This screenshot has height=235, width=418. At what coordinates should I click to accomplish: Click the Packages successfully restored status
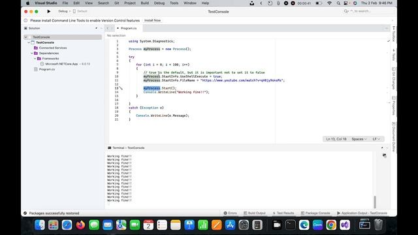click(54, 213)
